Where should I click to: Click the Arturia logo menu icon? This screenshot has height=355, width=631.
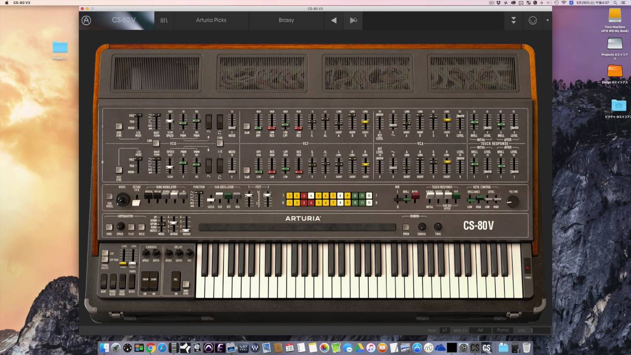[x=86, y=20]
